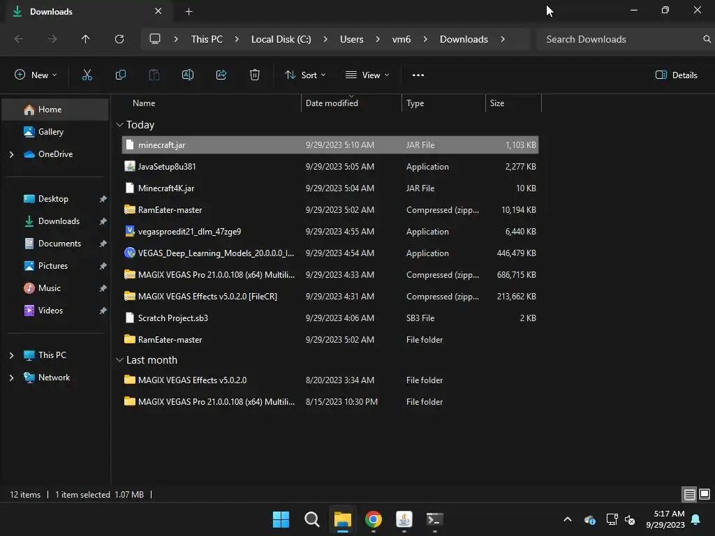Screen dimensions: 715x536
Task: Unpin Pictures from quick access
Action: 103,266
